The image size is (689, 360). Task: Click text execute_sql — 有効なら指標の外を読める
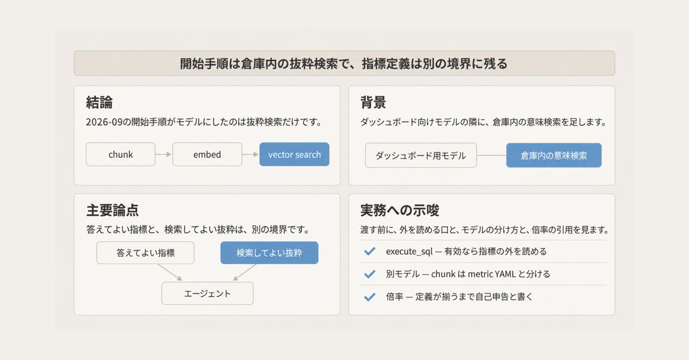pos(466,251)
